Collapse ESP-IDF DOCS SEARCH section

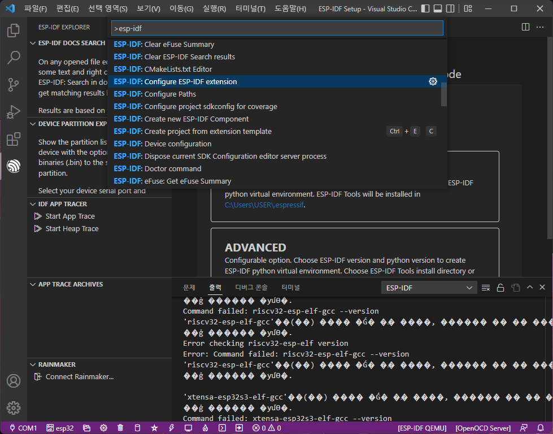[33, 43]
